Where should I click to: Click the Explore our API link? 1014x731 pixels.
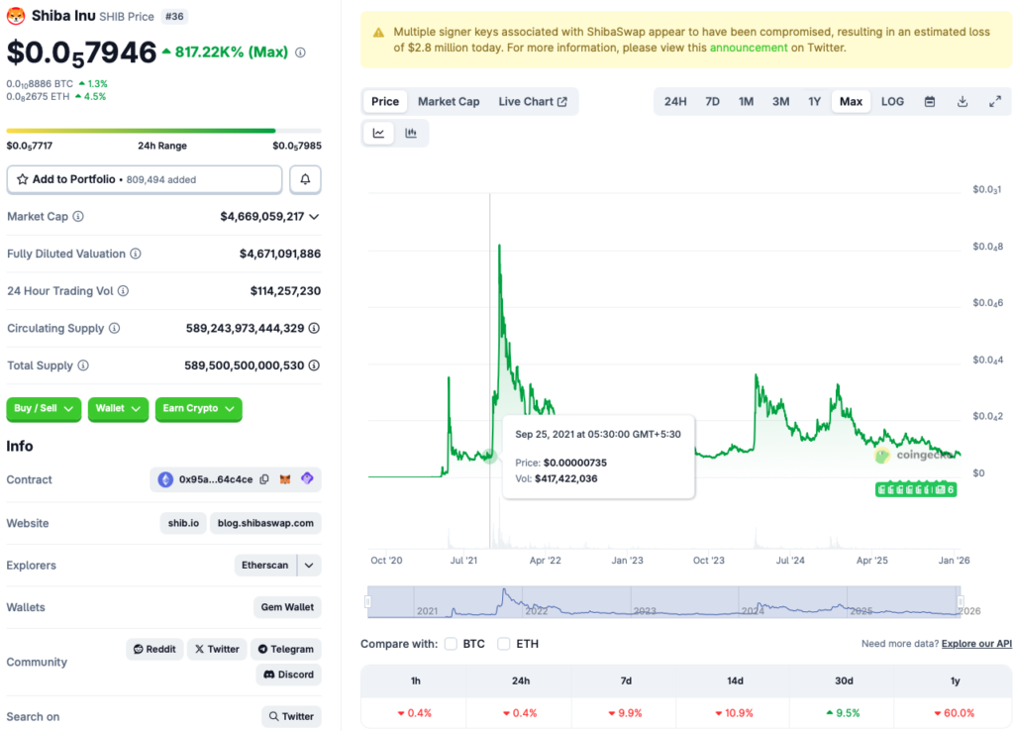976,643
